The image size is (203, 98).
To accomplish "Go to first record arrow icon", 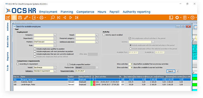I will pos(59,18).
